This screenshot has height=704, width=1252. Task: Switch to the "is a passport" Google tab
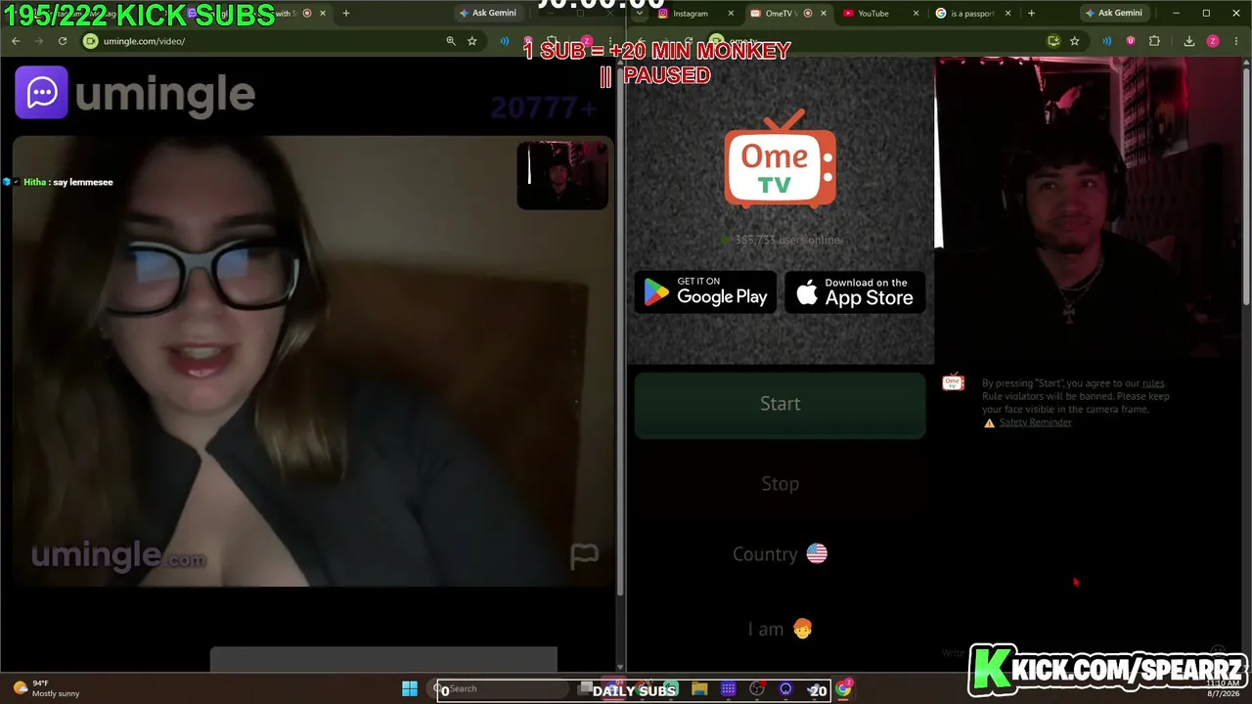(972, 14)
